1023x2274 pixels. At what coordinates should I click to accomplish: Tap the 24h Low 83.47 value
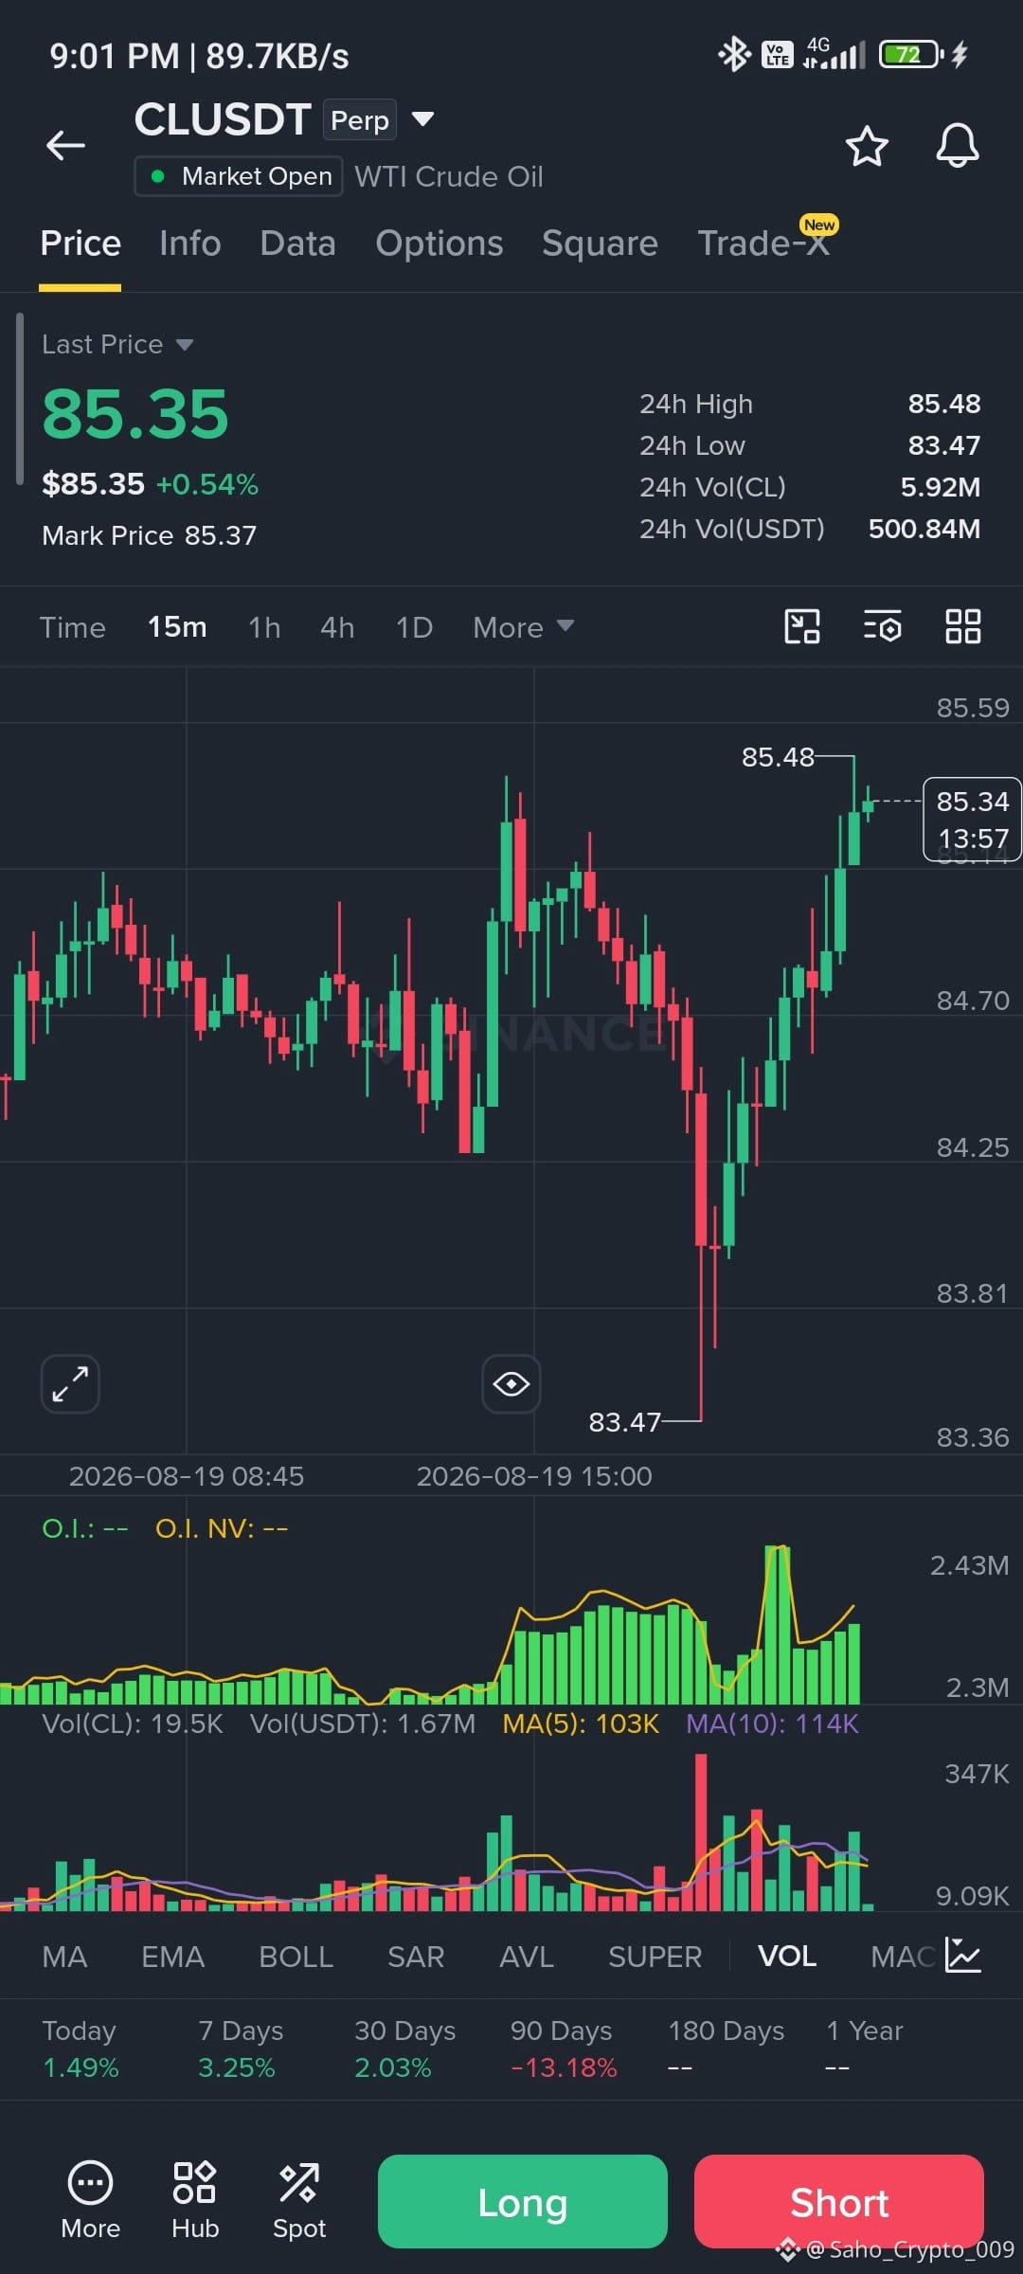coord(944,445)
